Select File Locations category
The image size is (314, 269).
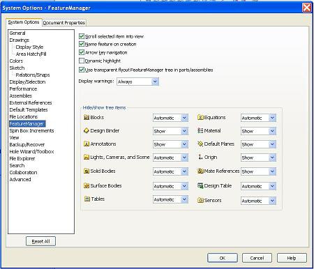24,116
